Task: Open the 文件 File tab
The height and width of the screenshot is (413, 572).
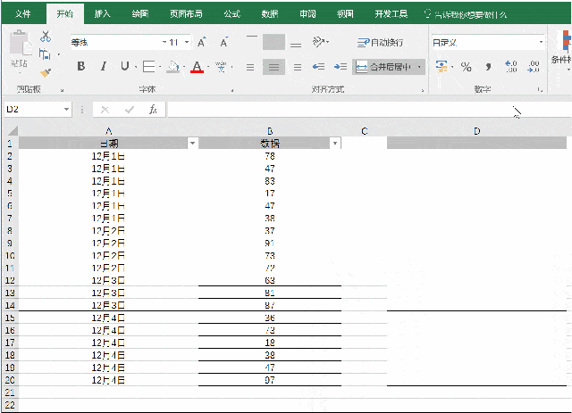Action: coord(22,14)
